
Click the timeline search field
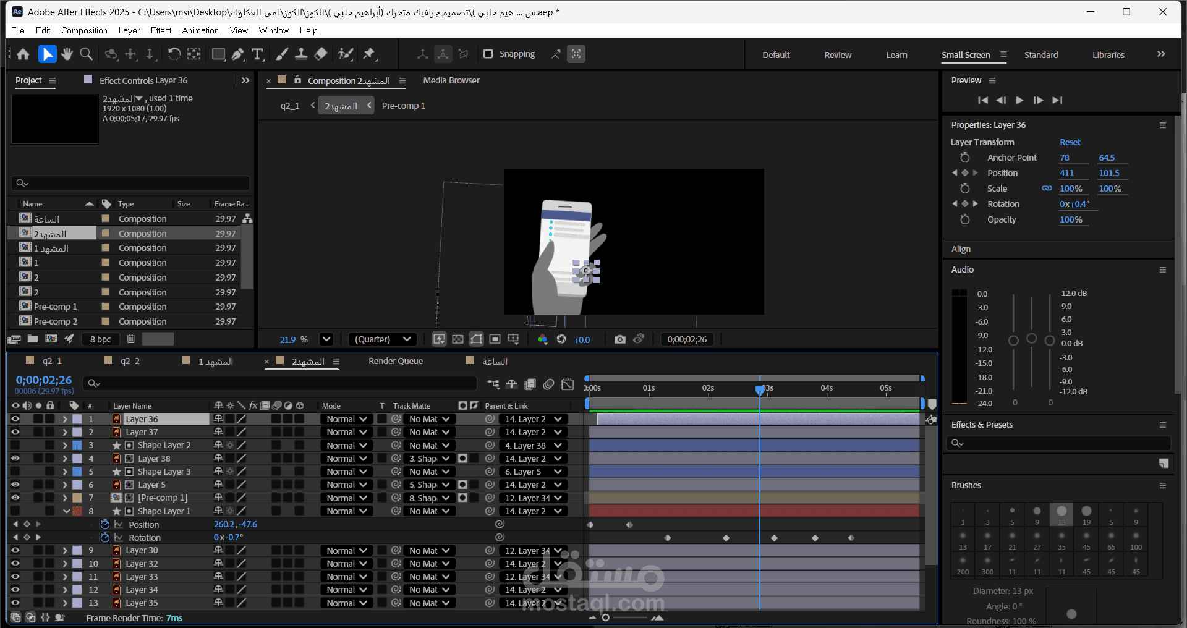(x=279, y=383)
